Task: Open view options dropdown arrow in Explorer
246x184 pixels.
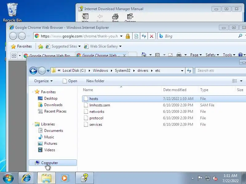Action: [x=241, y=81]
